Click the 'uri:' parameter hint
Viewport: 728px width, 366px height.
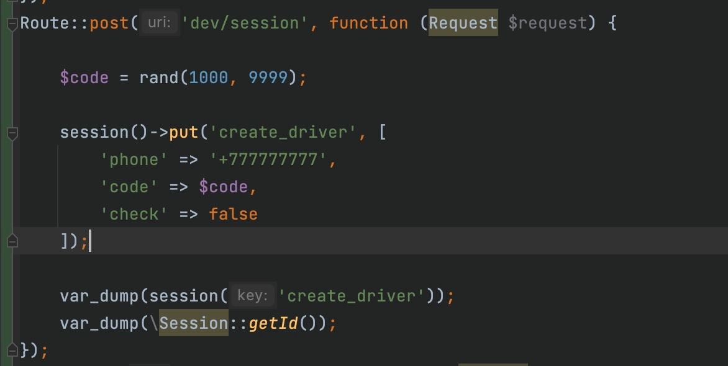coord(159,23)
